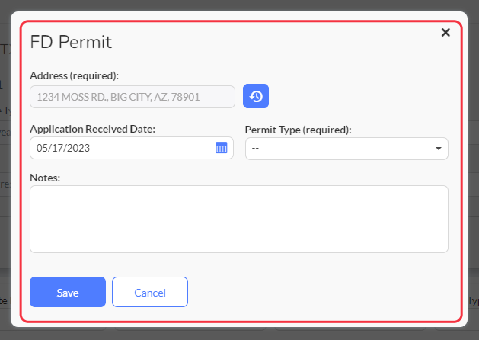Click the "Notes:" label
This screenshot has width=479, height=340.
click(45, 178)
